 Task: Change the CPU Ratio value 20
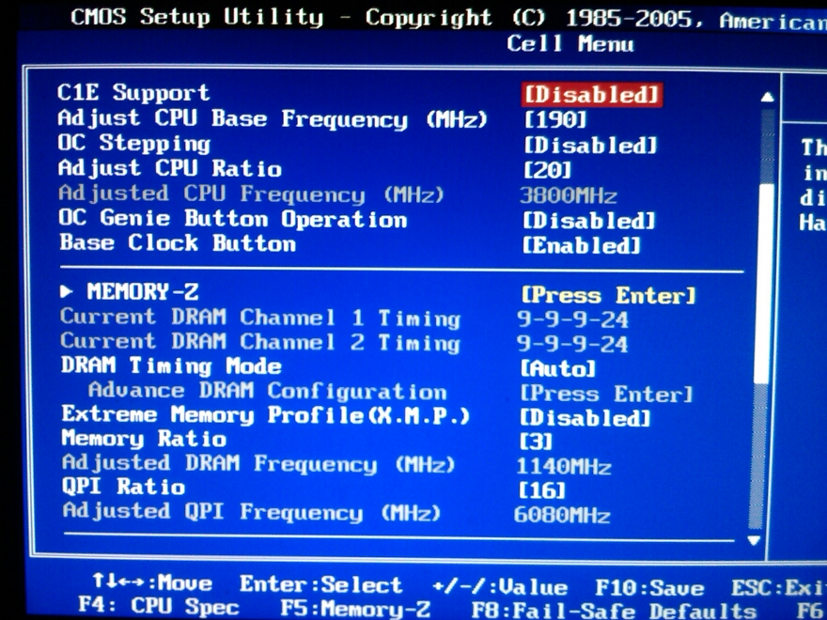[548, 170]
